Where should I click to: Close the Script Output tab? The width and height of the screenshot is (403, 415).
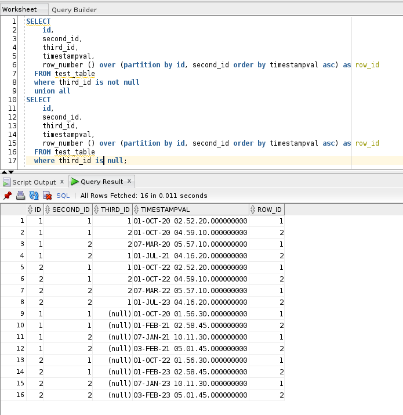coord(61,182)
